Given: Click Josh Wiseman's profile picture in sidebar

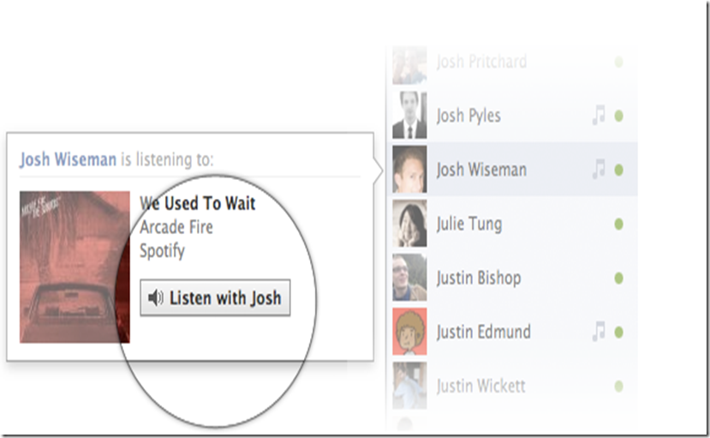Looking at the screenshot, I should click(x=409, y=170).
